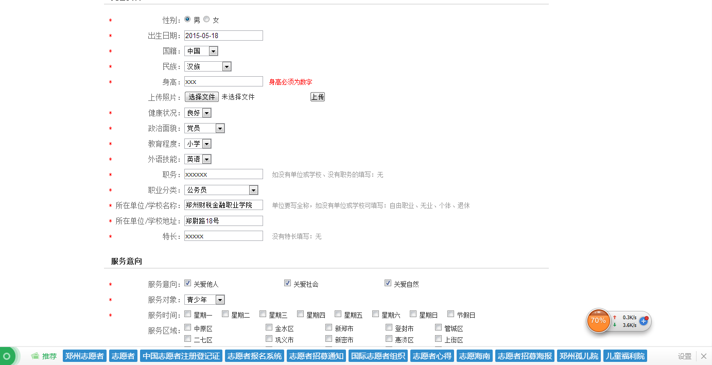
Task: Open the 郑州志愿者 recommended link
Action: pyautogui.click(x=84, y=356)
